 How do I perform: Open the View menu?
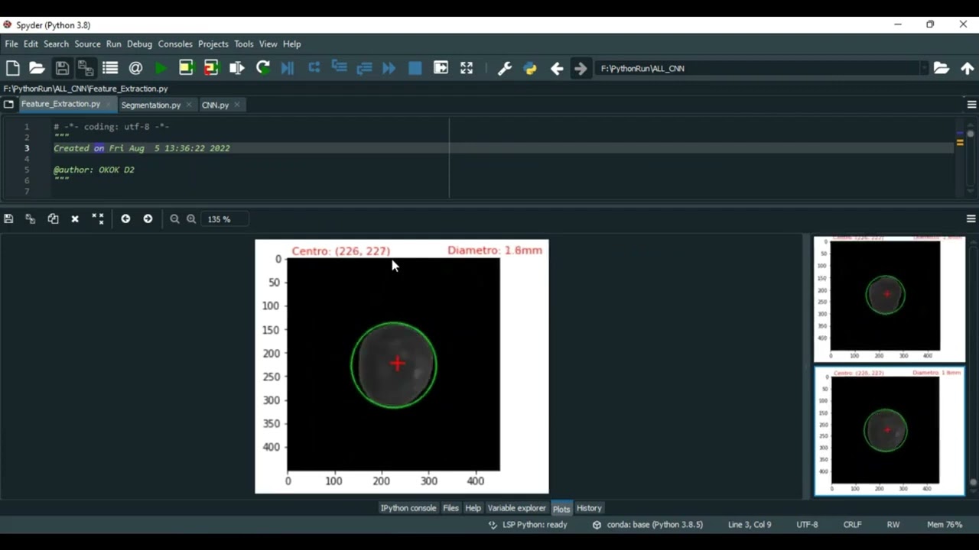pyautogui.click(x=268, y=44)
